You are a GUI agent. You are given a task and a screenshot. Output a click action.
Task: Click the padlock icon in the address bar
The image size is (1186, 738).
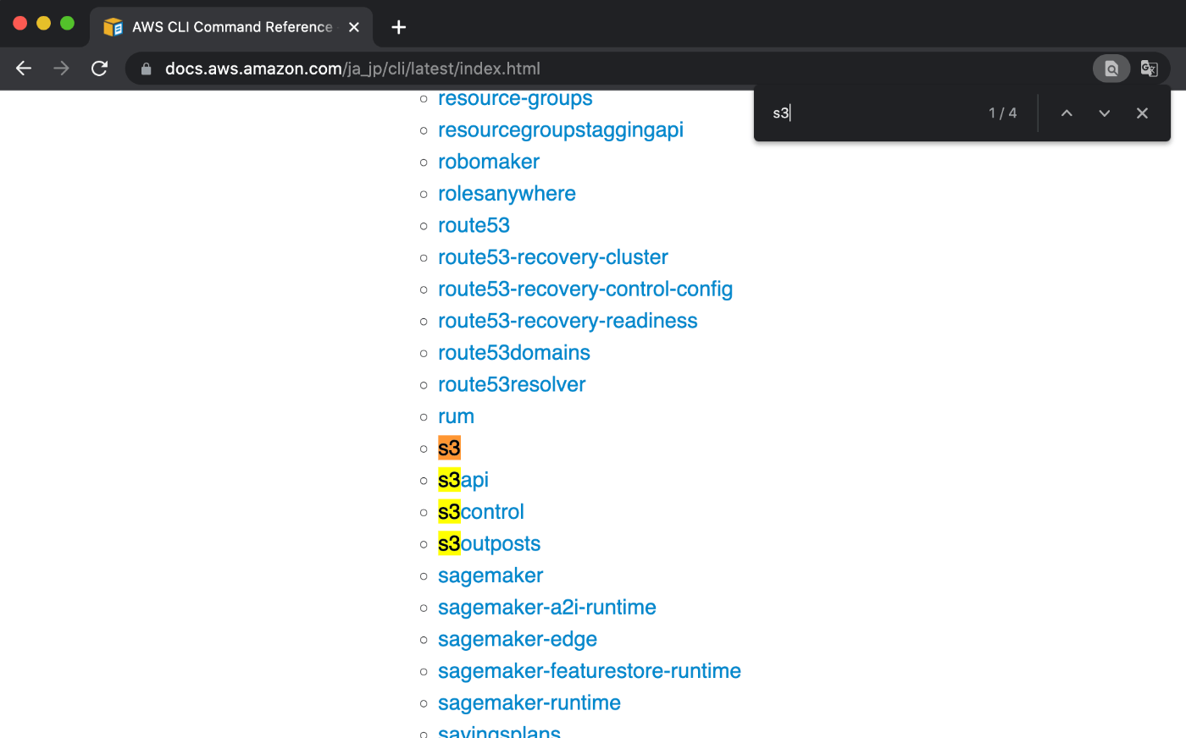[147, 69]
